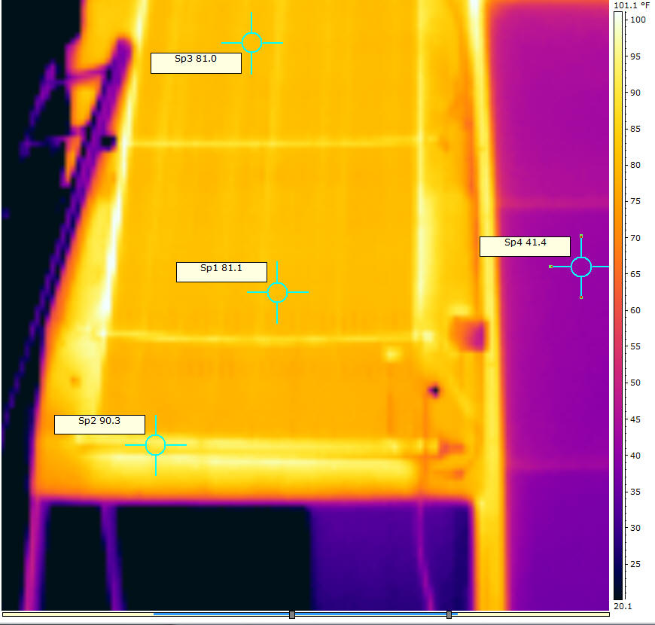
Task: Select the Sp2 spot measurement crosshair
Action: pyautogui.click(x=156, y=445)
